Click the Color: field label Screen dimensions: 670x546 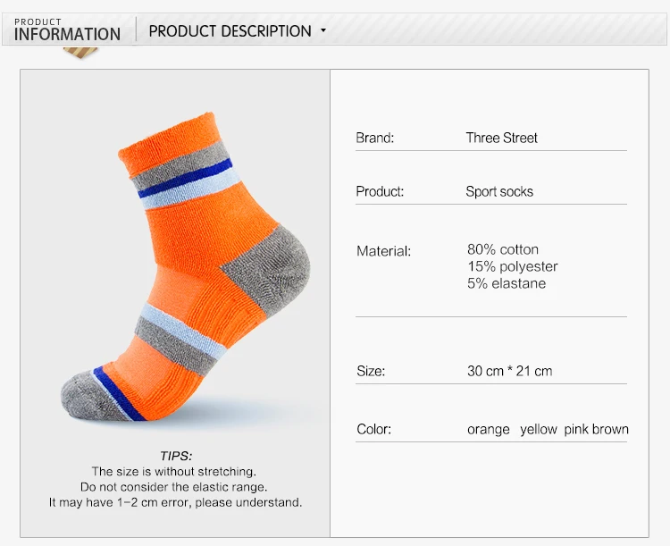coord(373,429)
